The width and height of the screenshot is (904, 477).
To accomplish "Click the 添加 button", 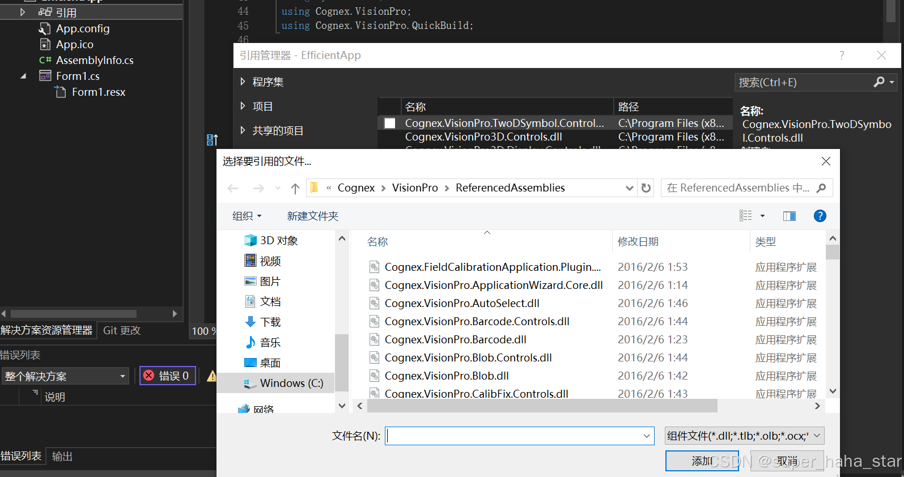I will click(x=702, y=461).
